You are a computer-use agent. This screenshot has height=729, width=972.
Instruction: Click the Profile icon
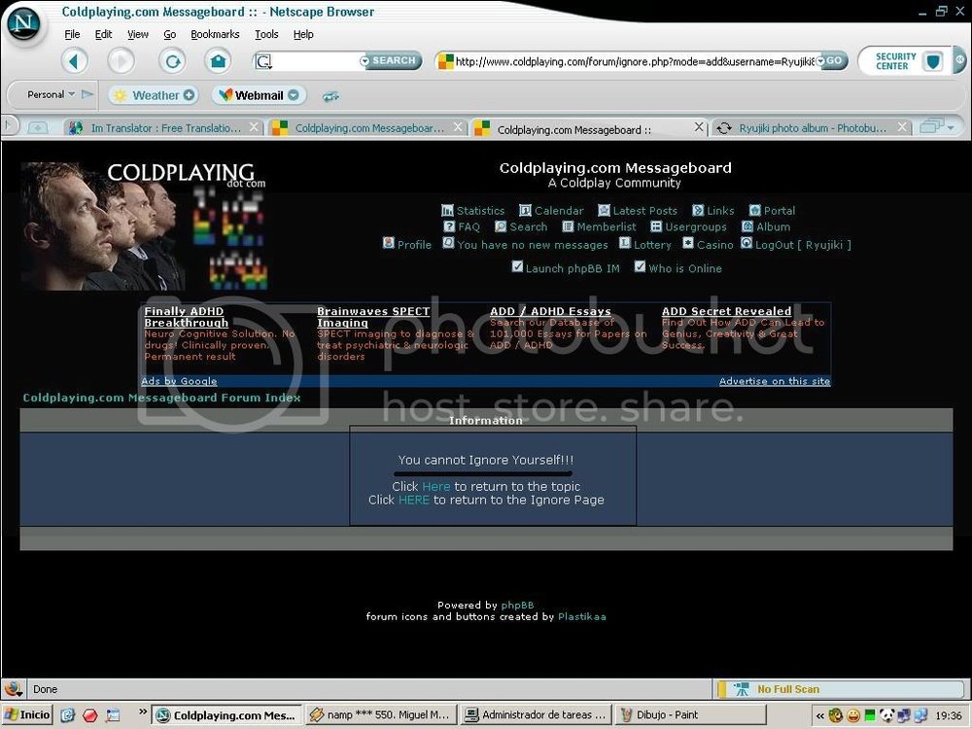[389, 243]
